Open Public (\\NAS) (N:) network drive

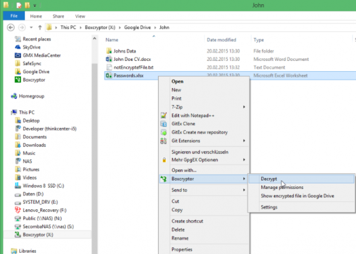pos(42,218)
